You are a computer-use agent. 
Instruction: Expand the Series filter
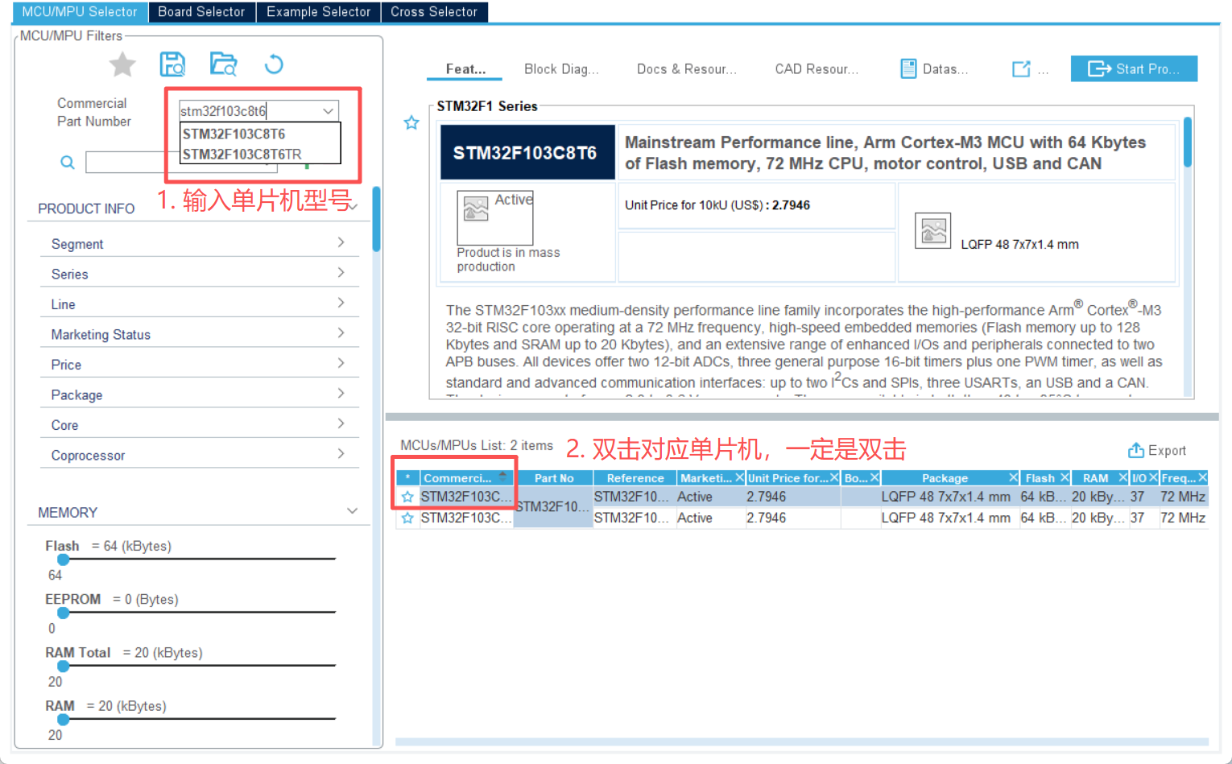point(341,272)
